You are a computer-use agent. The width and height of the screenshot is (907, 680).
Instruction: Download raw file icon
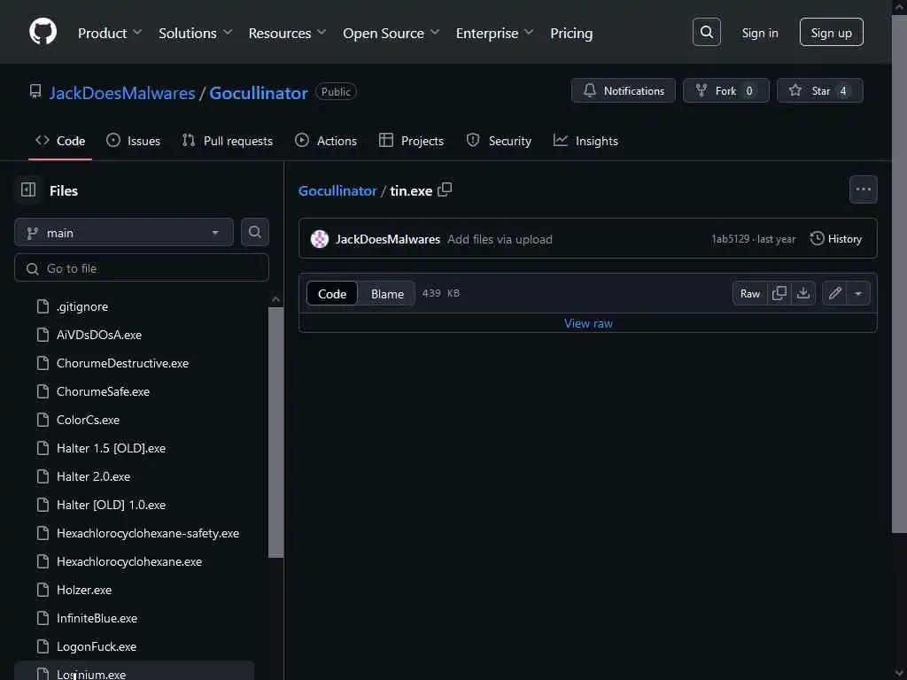(802, 293)
